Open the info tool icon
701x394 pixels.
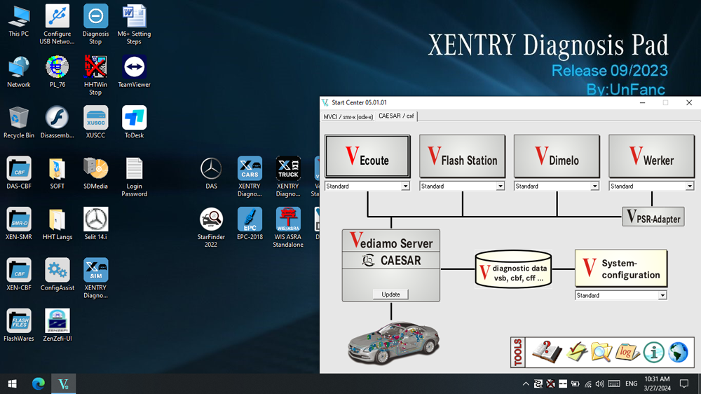click(x=653, y=353)
